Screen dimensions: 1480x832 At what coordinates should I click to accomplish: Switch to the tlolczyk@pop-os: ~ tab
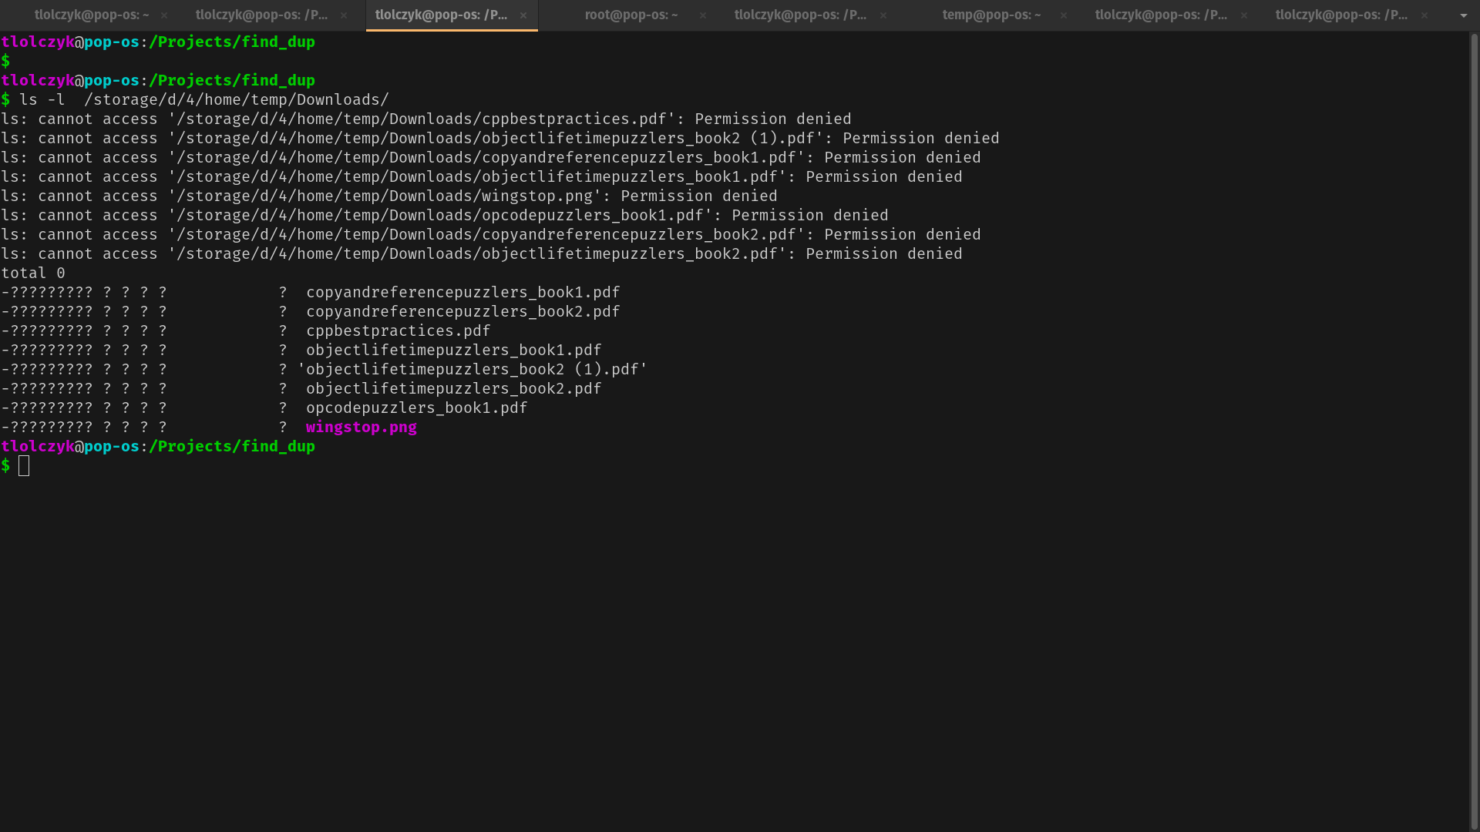(92, 15)
